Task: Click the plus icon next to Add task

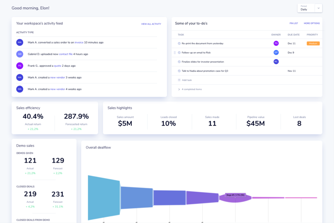Action: click(x=179, y=80)
